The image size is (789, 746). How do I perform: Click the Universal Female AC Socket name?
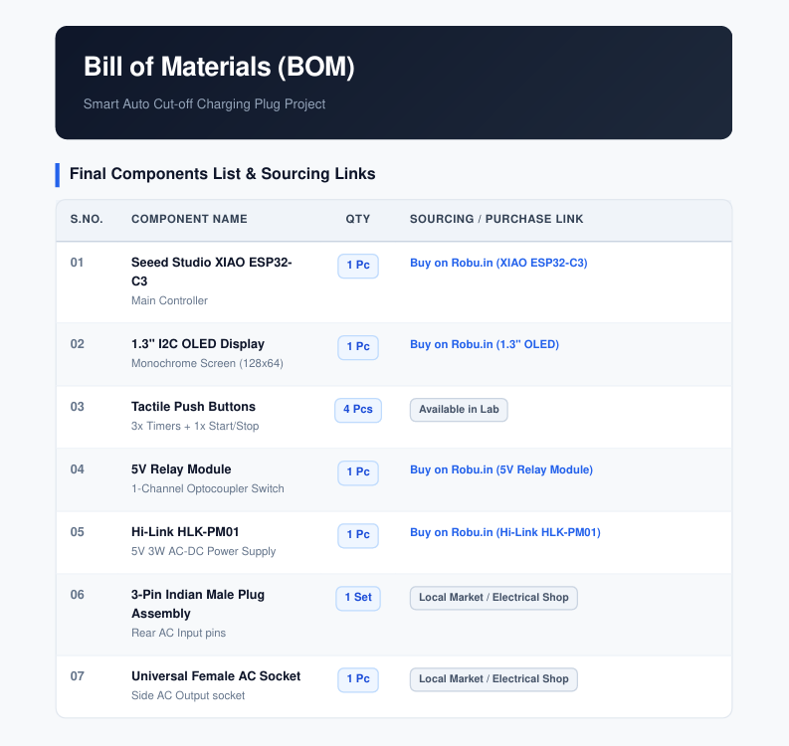216,676
